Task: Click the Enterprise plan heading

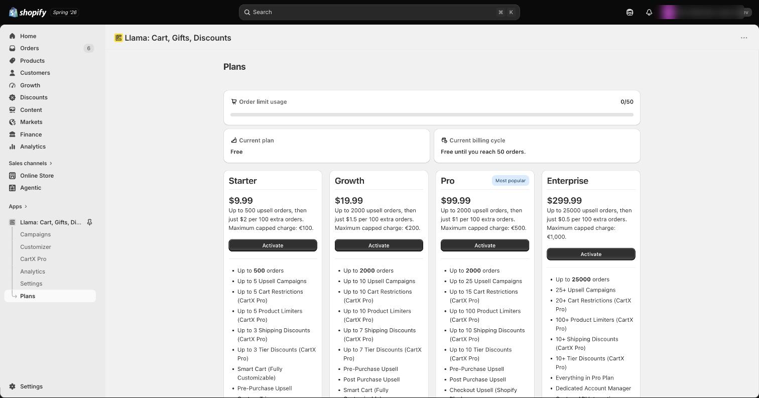Action: click(568, 181)
